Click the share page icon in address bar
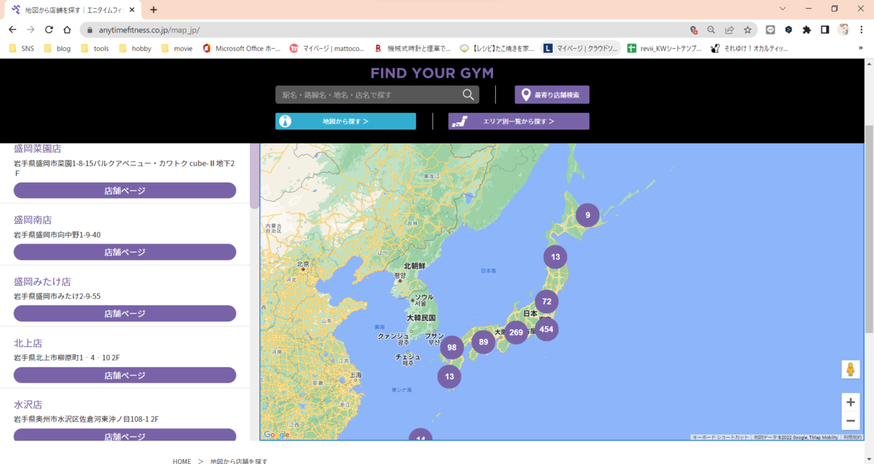This screenshot has width=874, height=464. [729, 30]
